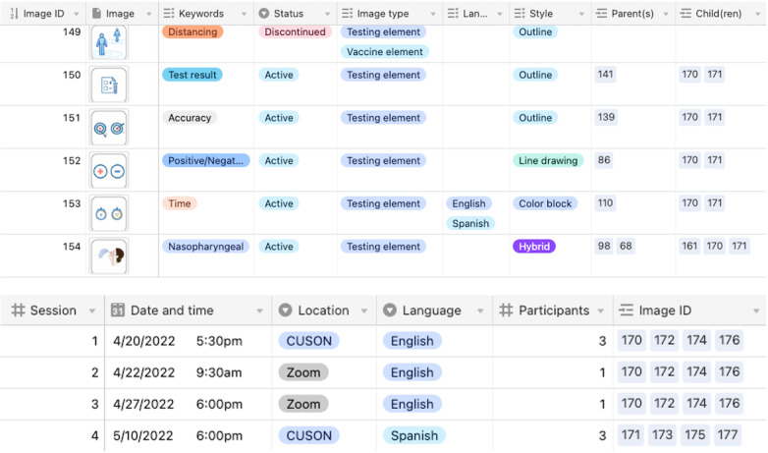Click the purple Hybrid style tag
This screenshot has width=768, height=453.
[x=533, y=247]
